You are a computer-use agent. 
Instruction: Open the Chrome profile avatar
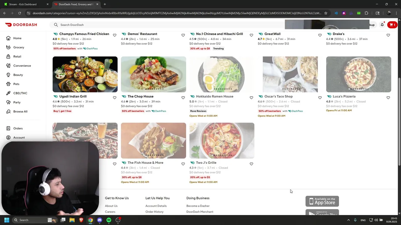tap(389, 13)
